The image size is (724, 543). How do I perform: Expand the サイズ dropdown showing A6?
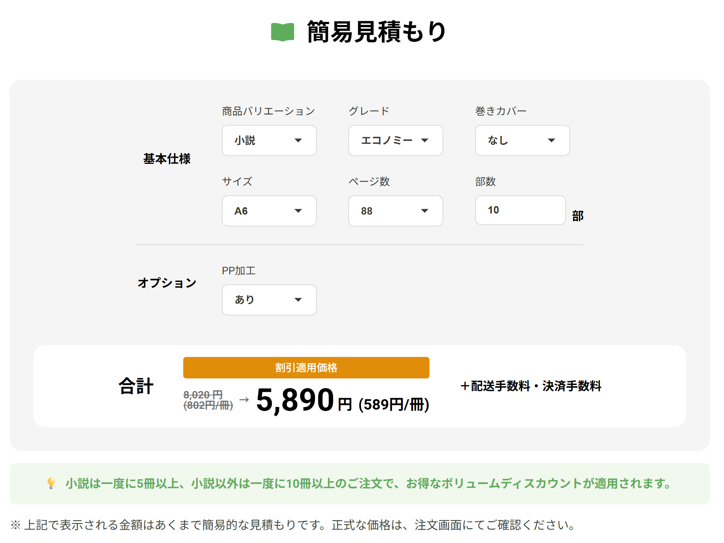[269, 211]
